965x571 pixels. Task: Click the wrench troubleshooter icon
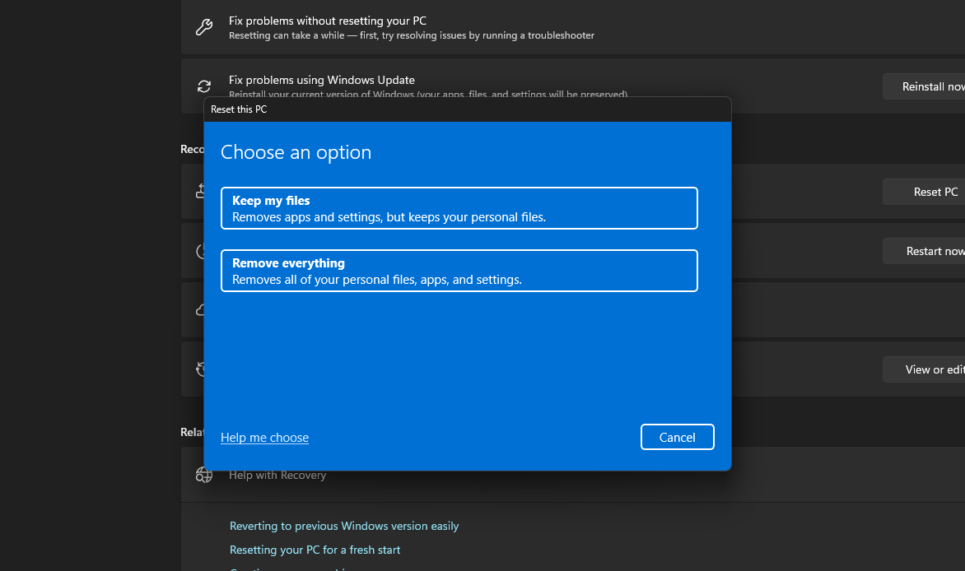coord(203,27)
